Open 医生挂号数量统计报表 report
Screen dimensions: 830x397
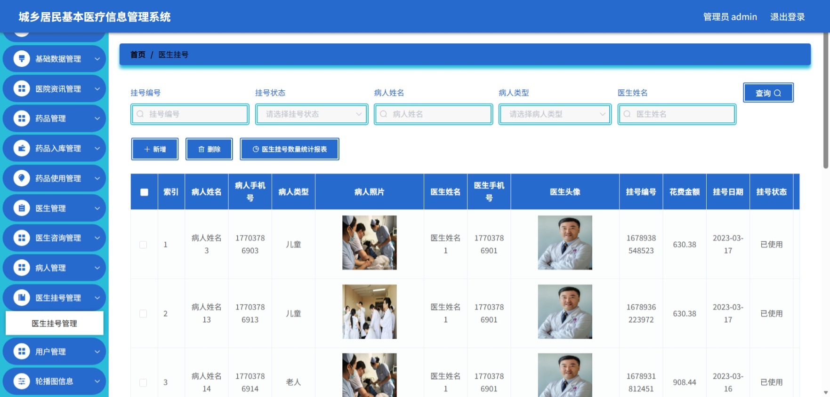point(290,149)
